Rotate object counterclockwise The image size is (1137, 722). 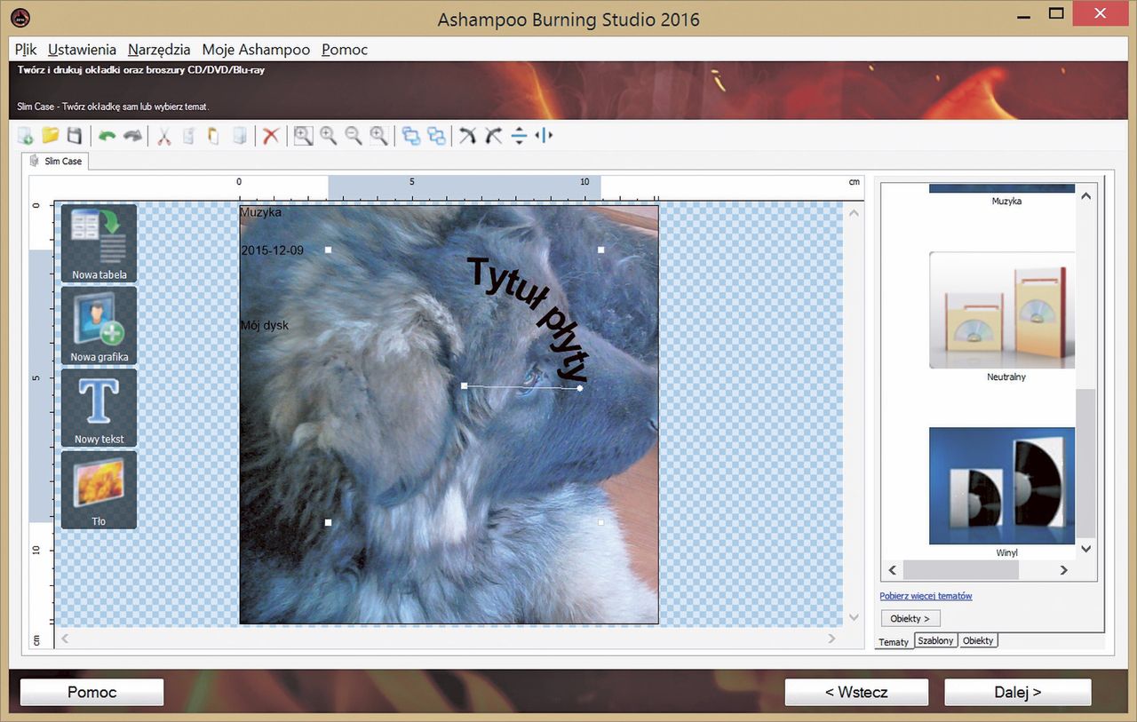[x=468, y=136]
